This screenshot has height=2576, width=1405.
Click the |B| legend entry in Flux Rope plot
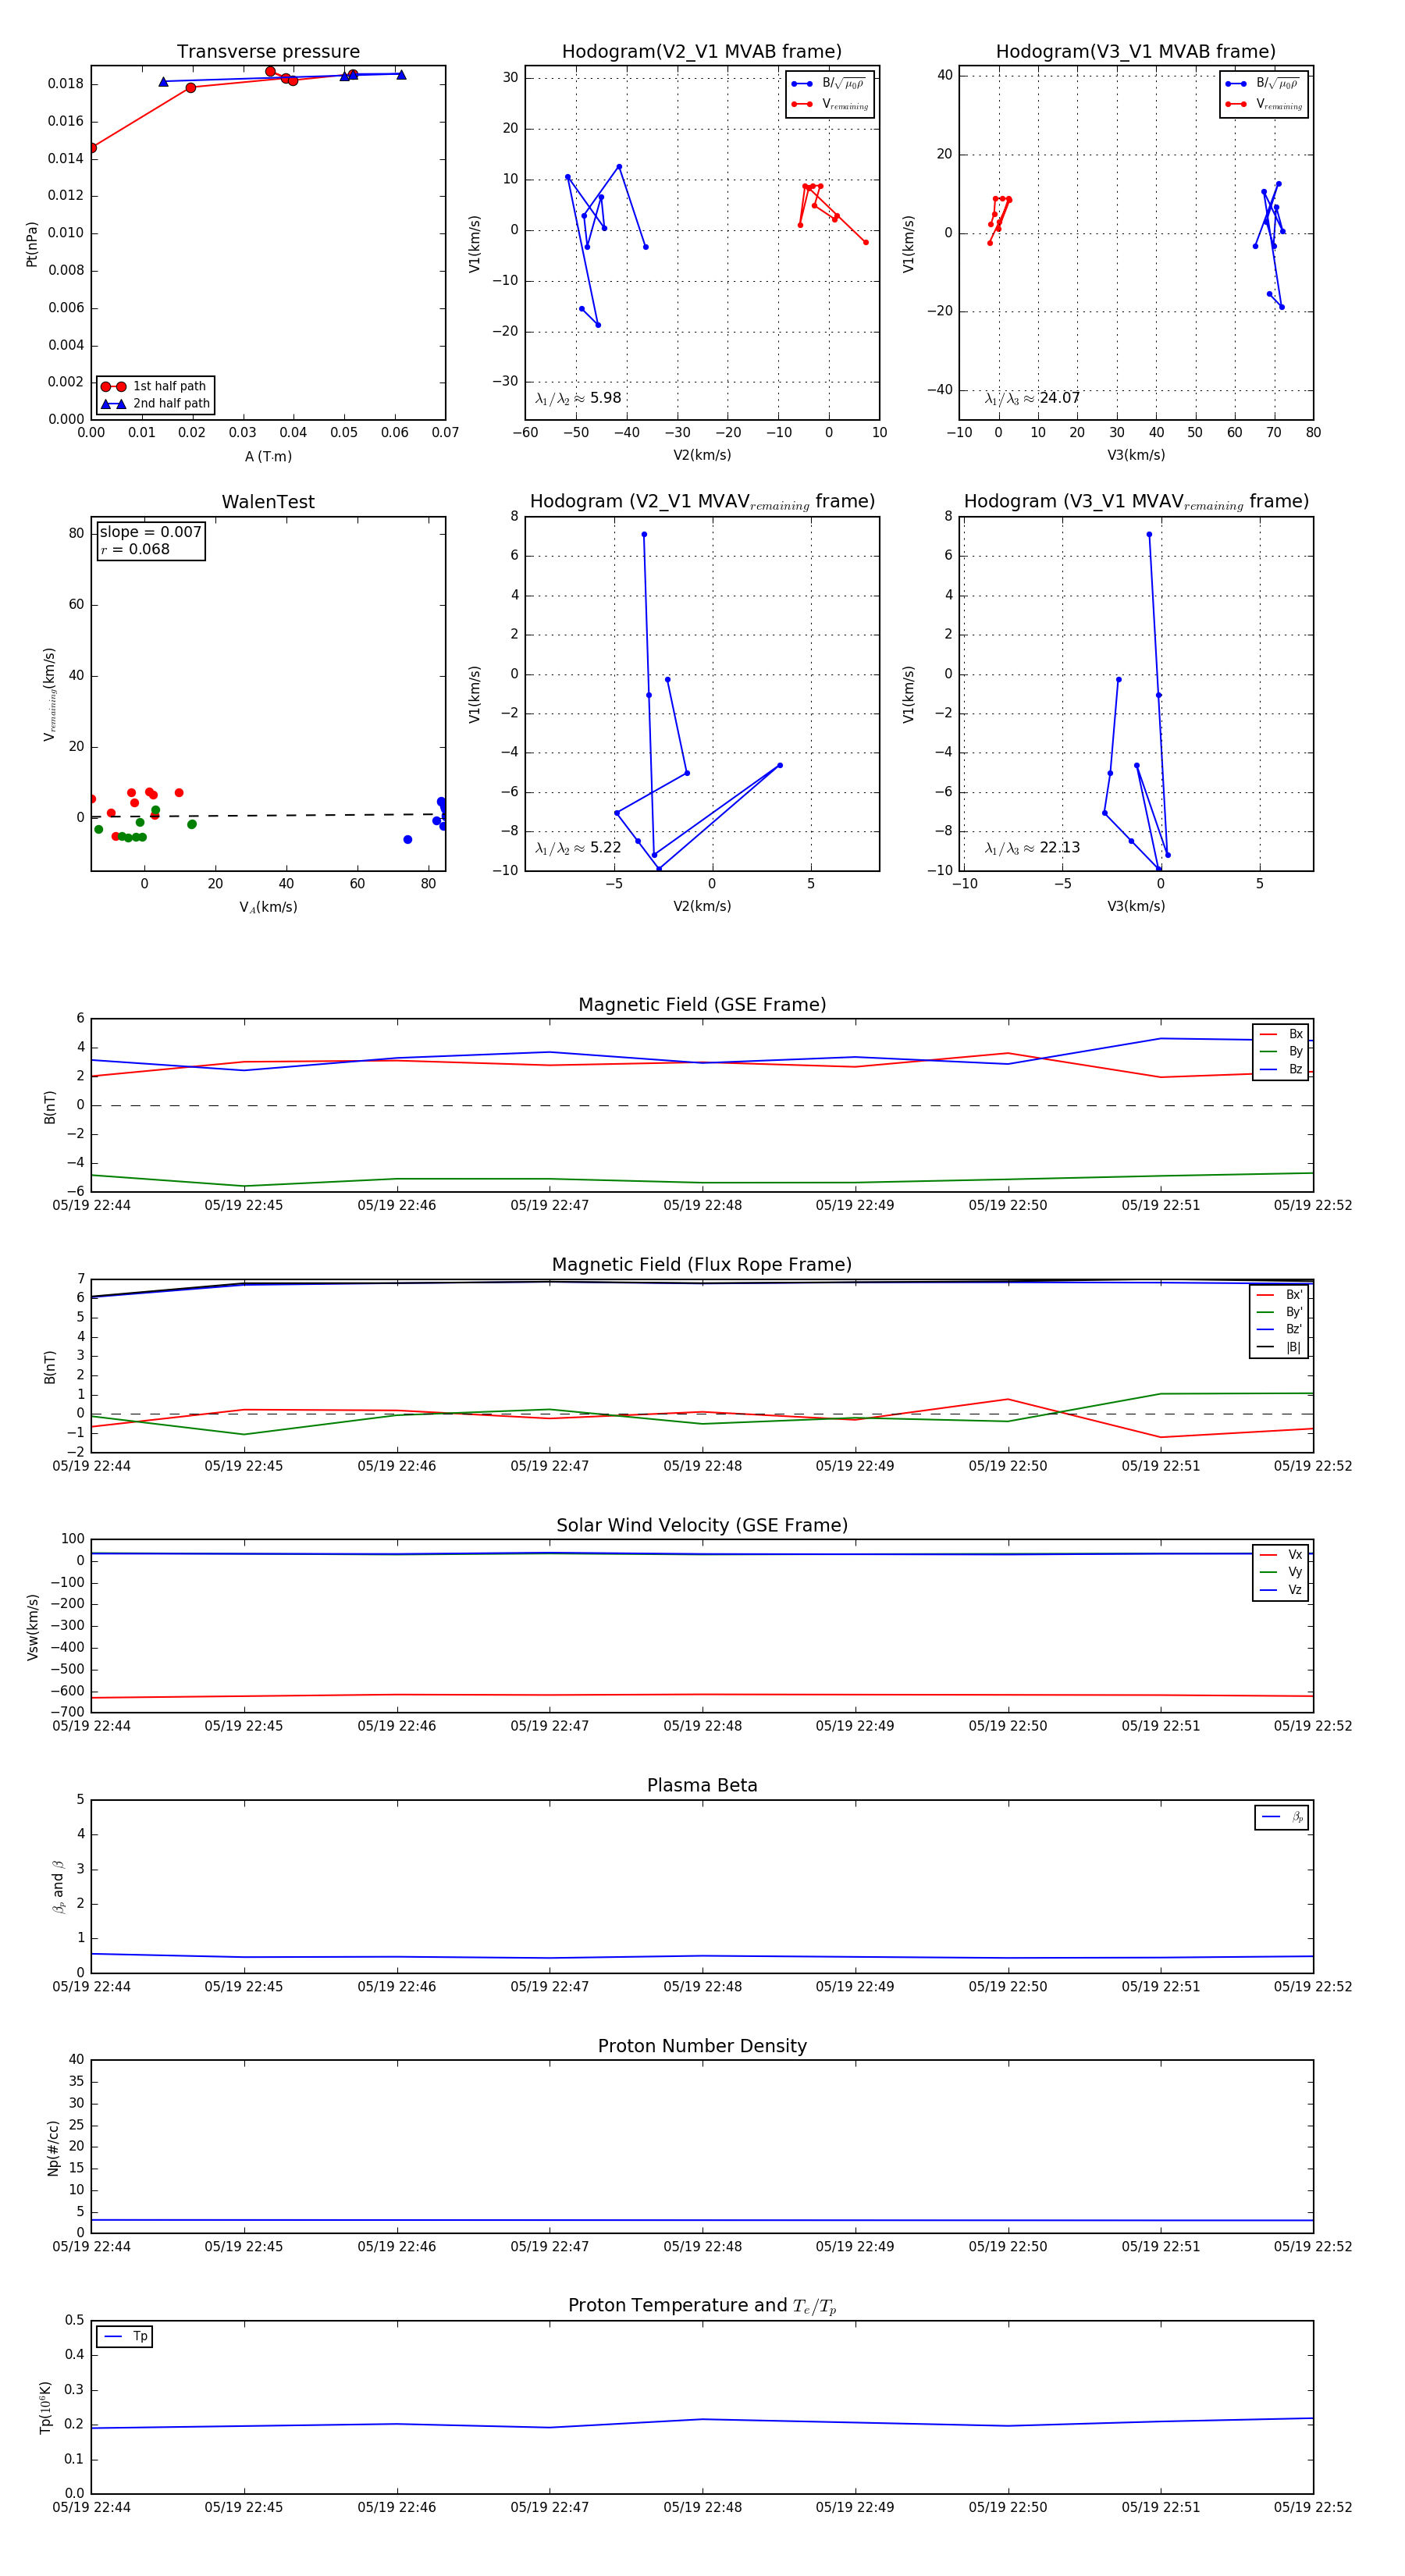pyautogui.click(x=1280, y=1347)
